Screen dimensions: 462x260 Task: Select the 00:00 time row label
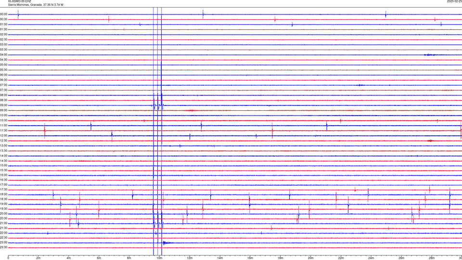coord(4,14)
